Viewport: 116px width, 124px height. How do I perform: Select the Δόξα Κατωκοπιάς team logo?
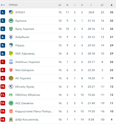pyautogui.click(x=11, y=119)
